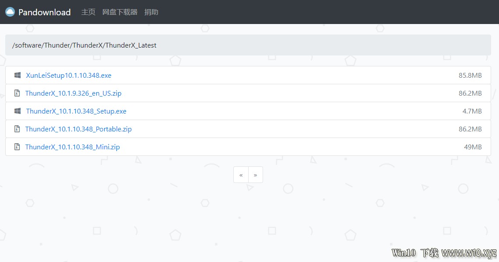The height and width of the screenshot is (262, 499).
Task: Click the zip icon beside ThunderX_10.1.10.348_Mini.zip
Action: coord(17,147)
